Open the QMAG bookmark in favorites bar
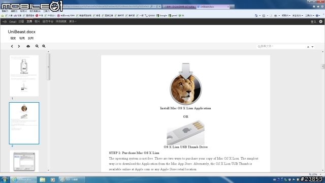The width and height of the screenshot is (325, 183). click(150, 16)
